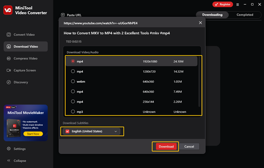Click the MiniTool Video Converter logo icon
The image size is (264, 168).
point(8,10)
